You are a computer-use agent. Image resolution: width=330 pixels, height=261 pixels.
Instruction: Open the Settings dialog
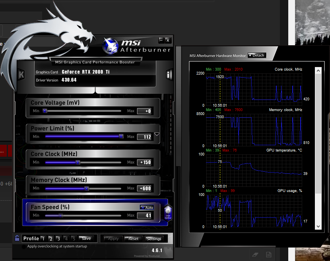point(153,239)
